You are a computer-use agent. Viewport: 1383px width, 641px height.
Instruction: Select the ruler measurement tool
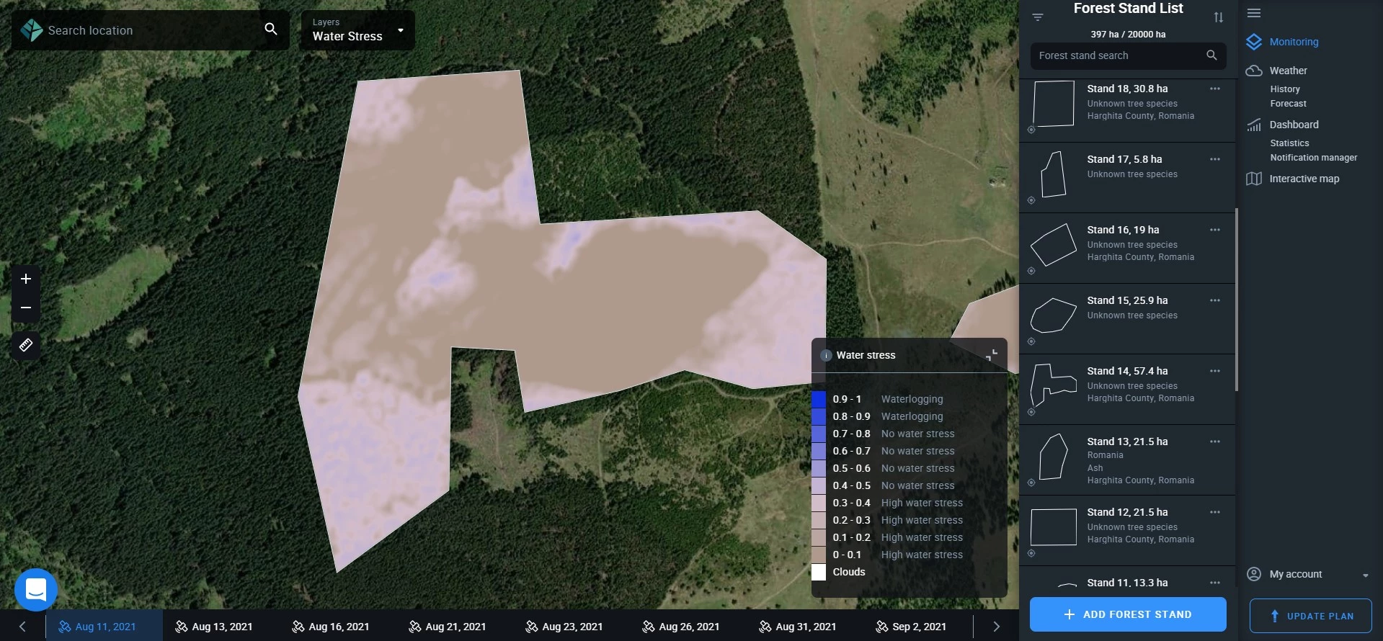pyautogui.click(x=26, y=345)
